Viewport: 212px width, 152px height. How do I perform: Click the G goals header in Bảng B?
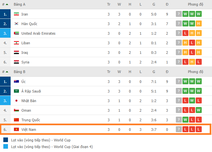click(x=154, y=72)
